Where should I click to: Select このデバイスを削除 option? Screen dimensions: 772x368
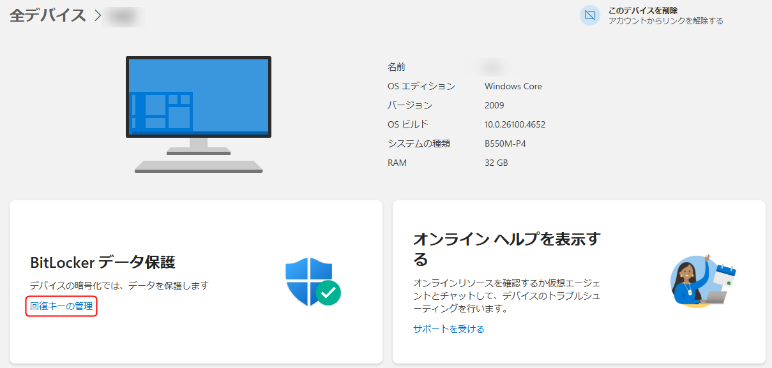[642, 10]
